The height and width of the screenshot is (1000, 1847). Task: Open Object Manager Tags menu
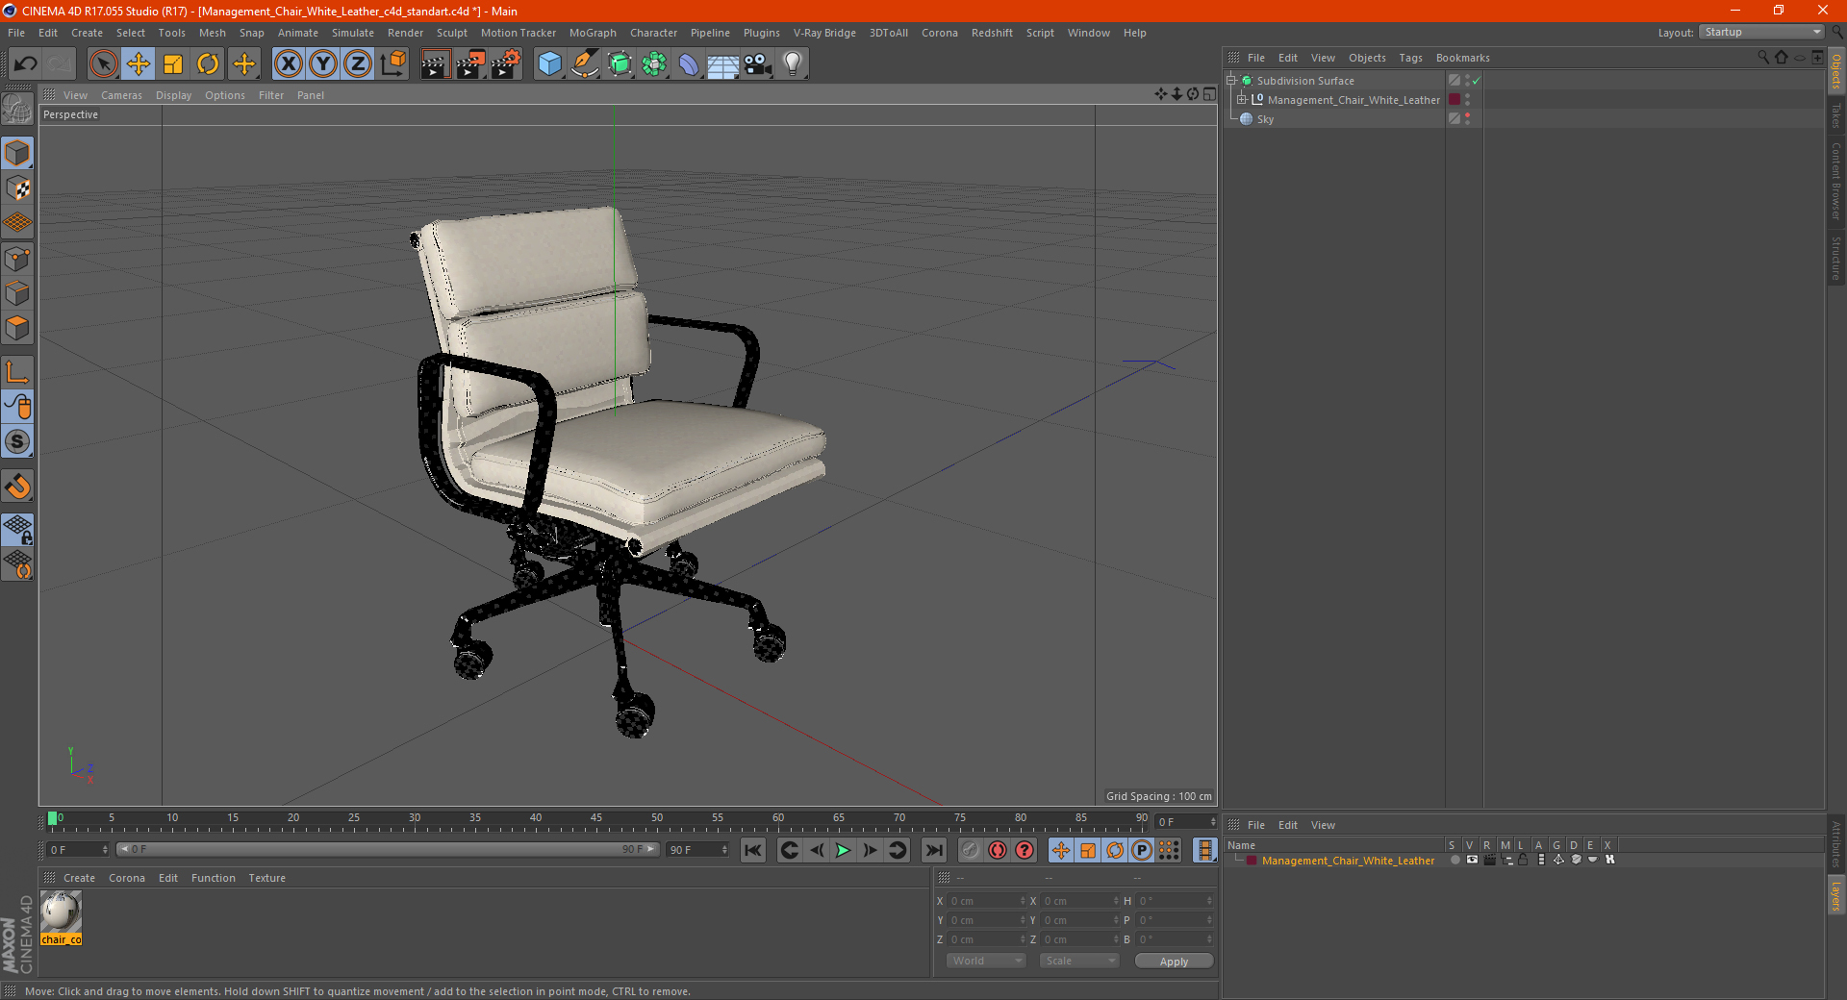click(x=1410, y=58)
